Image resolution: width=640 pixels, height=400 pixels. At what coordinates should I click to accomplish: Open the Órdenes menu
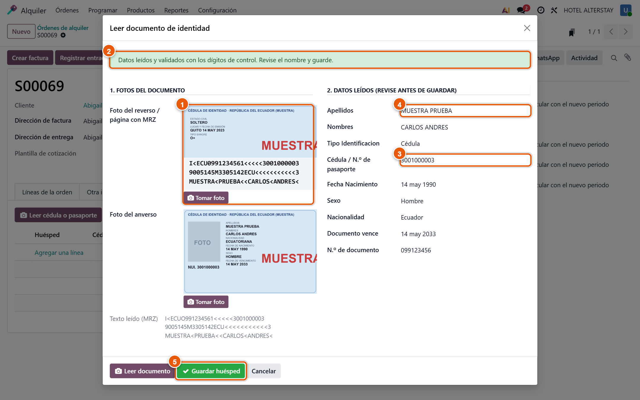coord(67,10)
